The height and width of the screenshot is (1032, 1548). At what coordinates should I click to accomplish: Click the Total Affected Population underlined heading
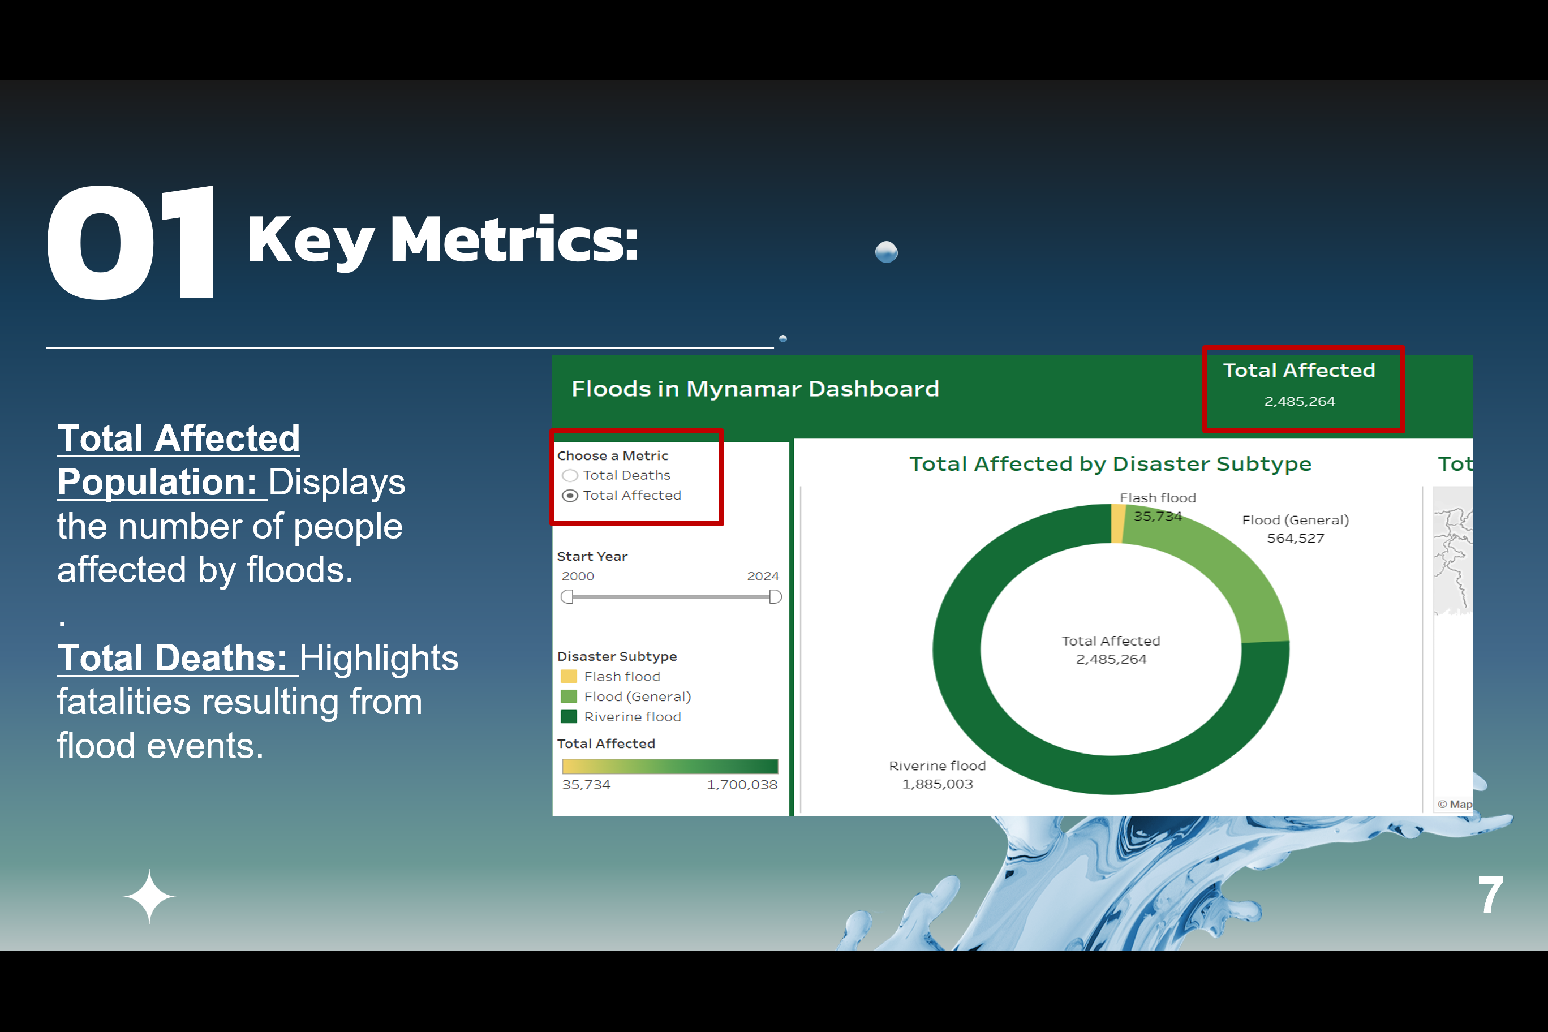click(178, 439)
